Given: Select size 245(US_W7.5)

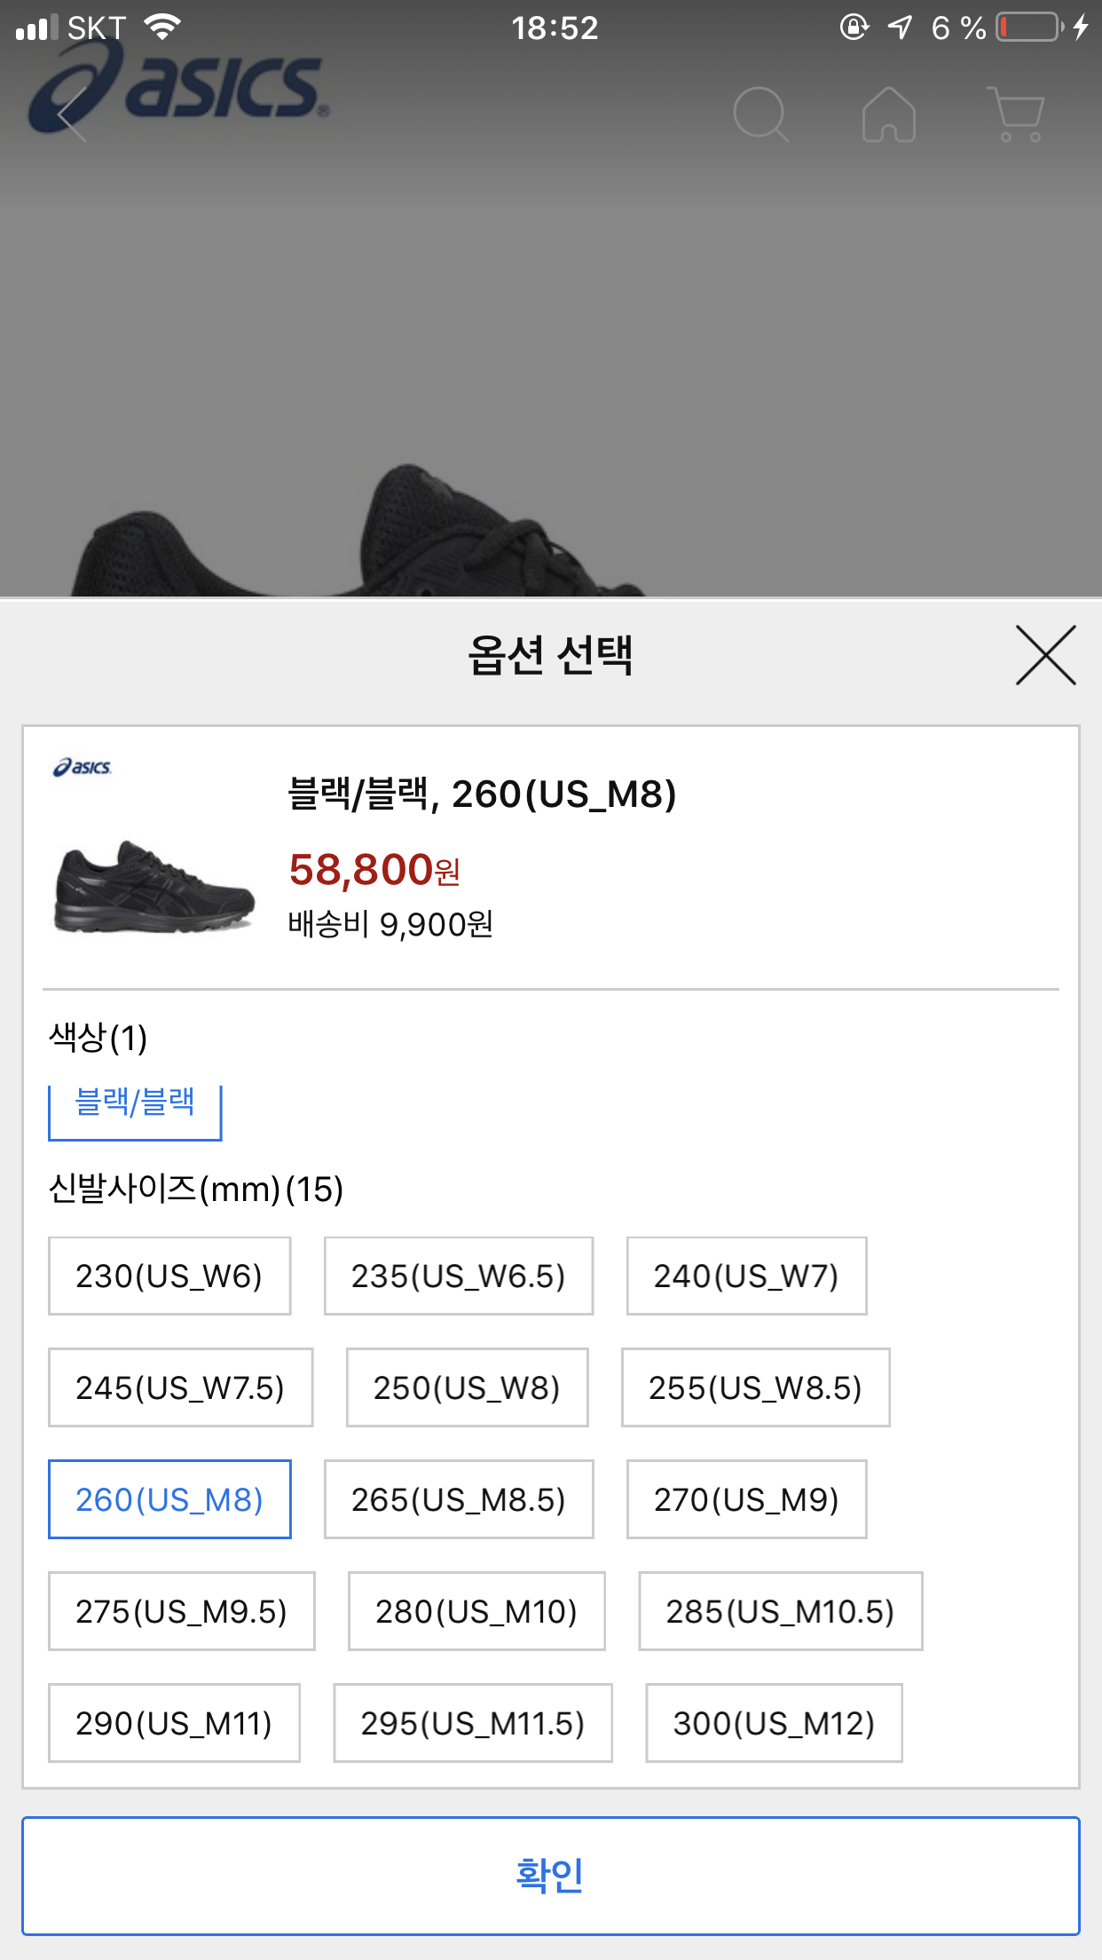Looking at the screenshot, I should click(x=180, y=1387).
